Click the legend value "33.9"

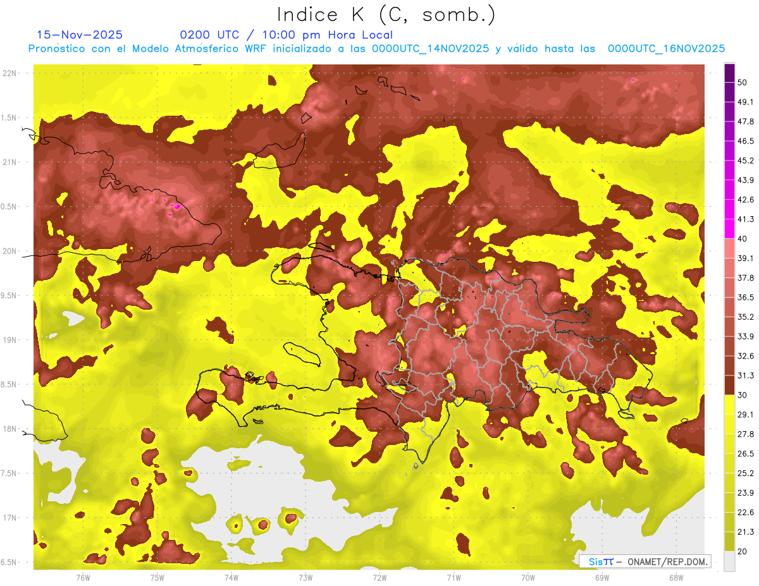click(x=746, y=336)
